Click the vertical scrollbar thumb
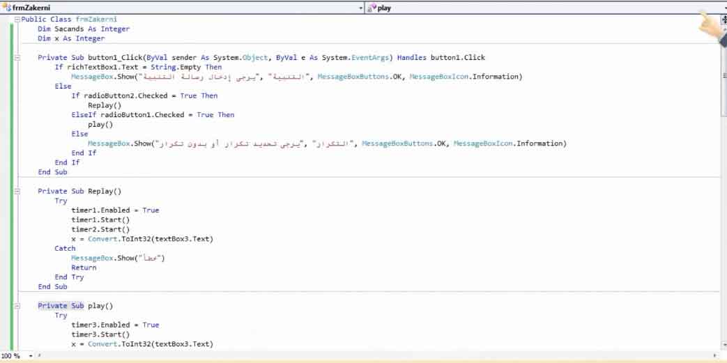 724,70
